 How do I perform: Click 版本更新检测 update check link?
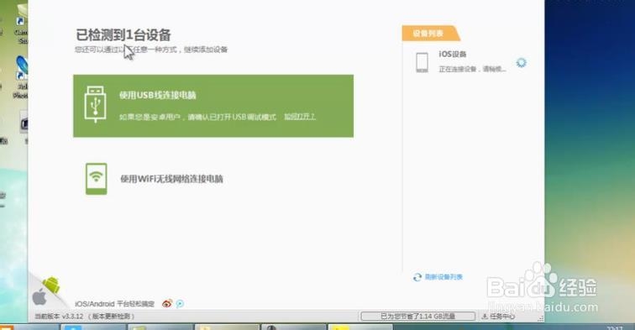coord(112,317)
